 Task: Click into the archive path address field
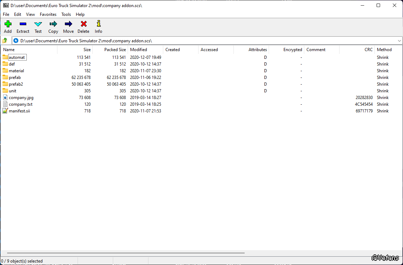click(176, 41)
